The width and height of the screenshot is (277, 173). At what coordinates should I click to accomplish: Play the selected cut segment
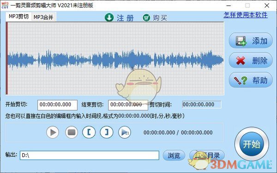125,133
